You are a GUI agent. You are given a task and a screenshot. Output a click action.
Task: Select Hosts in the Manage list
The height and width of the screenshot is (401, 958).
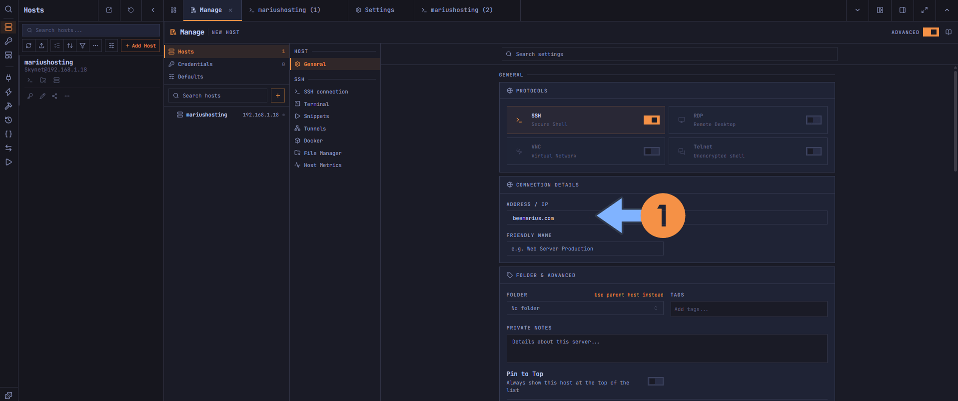pyautogui.click(x=227, y=51)
